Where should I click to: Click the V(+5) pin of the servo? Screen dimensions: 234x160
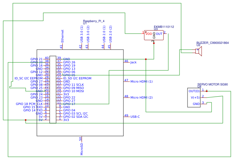(195, 97)
